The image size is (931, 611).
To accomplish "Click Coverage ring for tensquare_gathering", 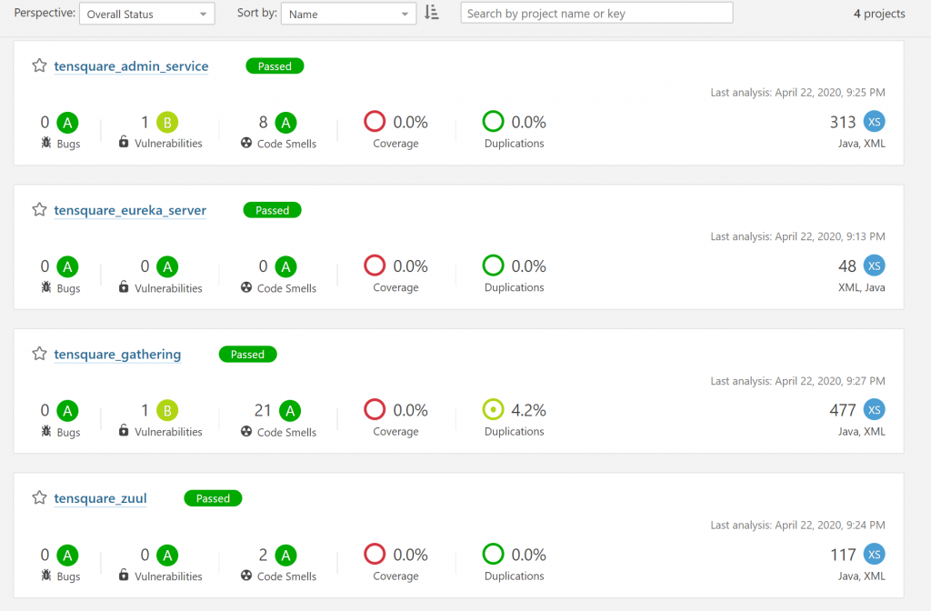I will [375, 409].
